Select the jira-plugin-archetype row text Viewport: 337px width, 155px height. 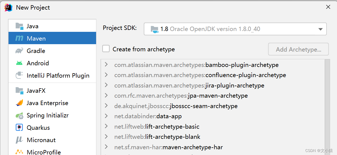[x=189, y=86]
